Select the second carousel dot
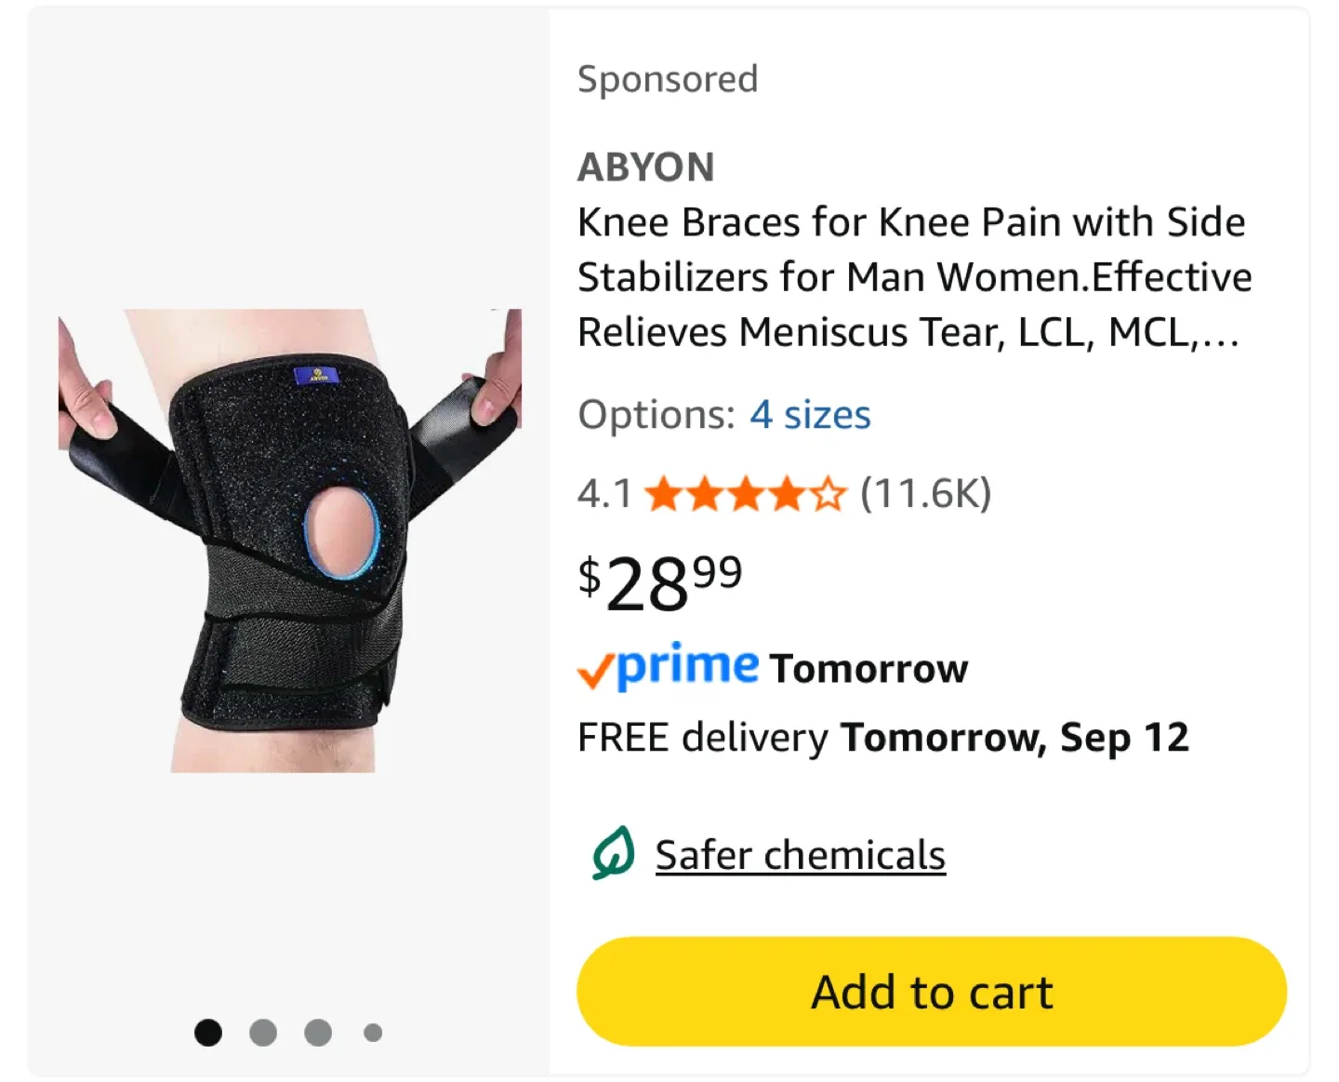The image size is (1339, 1082). pyautogui.click(x=263, y=1033)
